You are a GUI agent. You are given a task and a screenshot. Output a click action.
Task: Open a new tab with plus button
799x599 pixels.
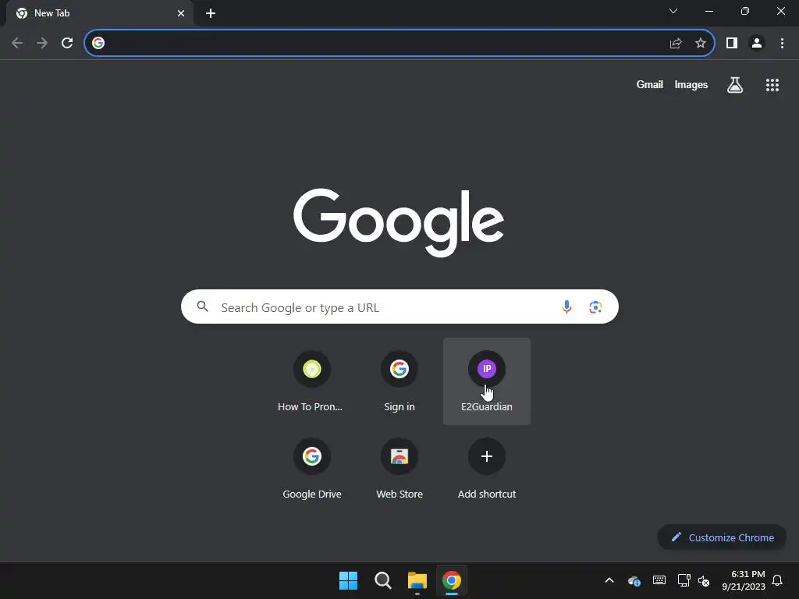pyautogui.click(x=211, y=13)
